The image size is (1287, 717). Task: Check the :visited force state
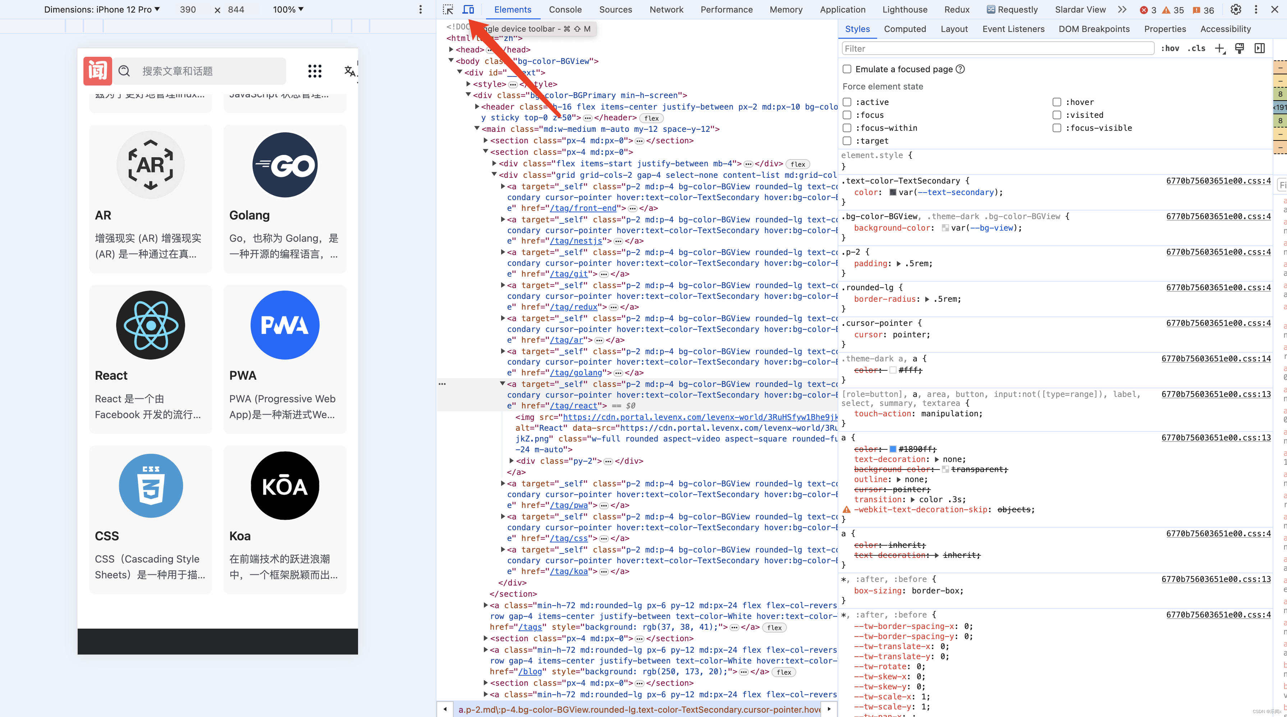[1057, 115]
